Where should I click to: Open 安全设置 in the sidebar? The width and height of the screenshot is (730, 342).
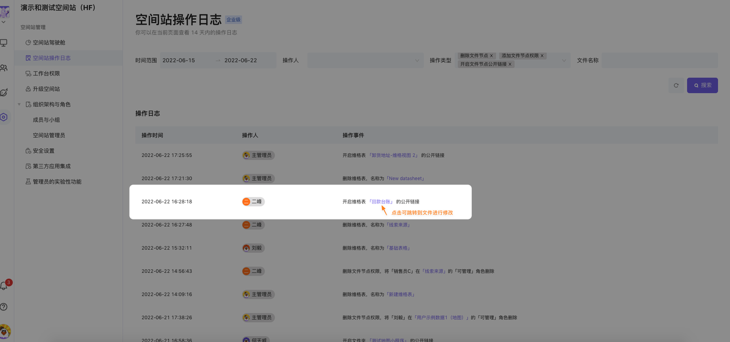click(43, 151)
